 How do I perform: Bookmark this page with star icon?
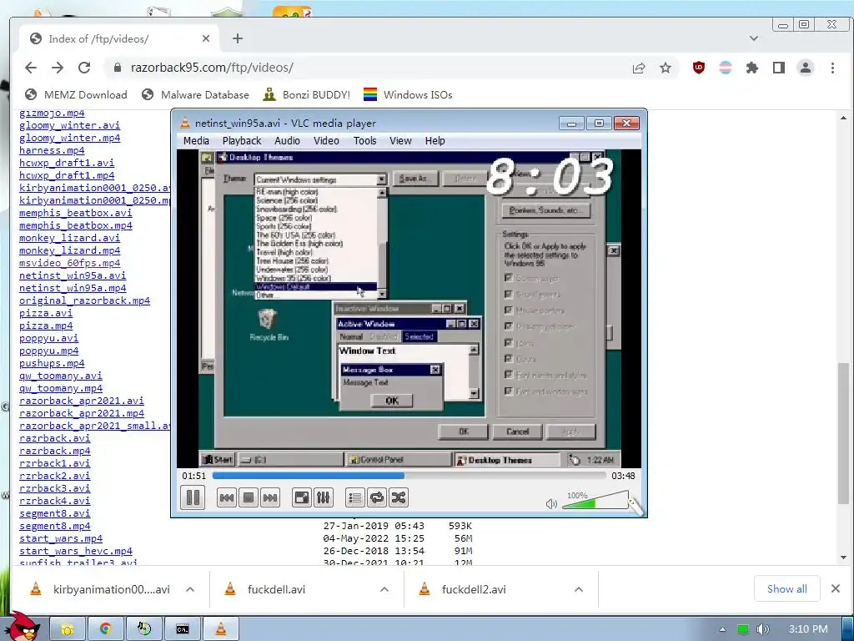coord(666,68)
